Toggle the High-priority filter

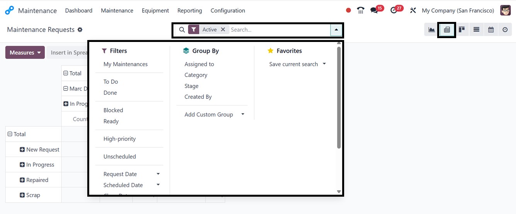120,139
